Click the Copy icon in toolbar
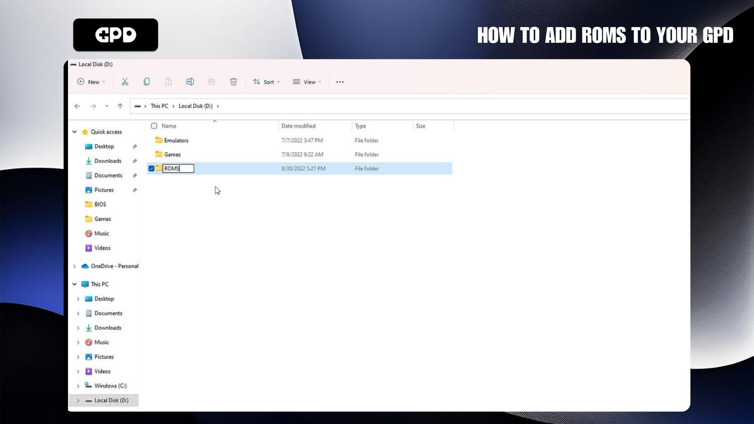754x424 pixels. click(x=146, y=82)
